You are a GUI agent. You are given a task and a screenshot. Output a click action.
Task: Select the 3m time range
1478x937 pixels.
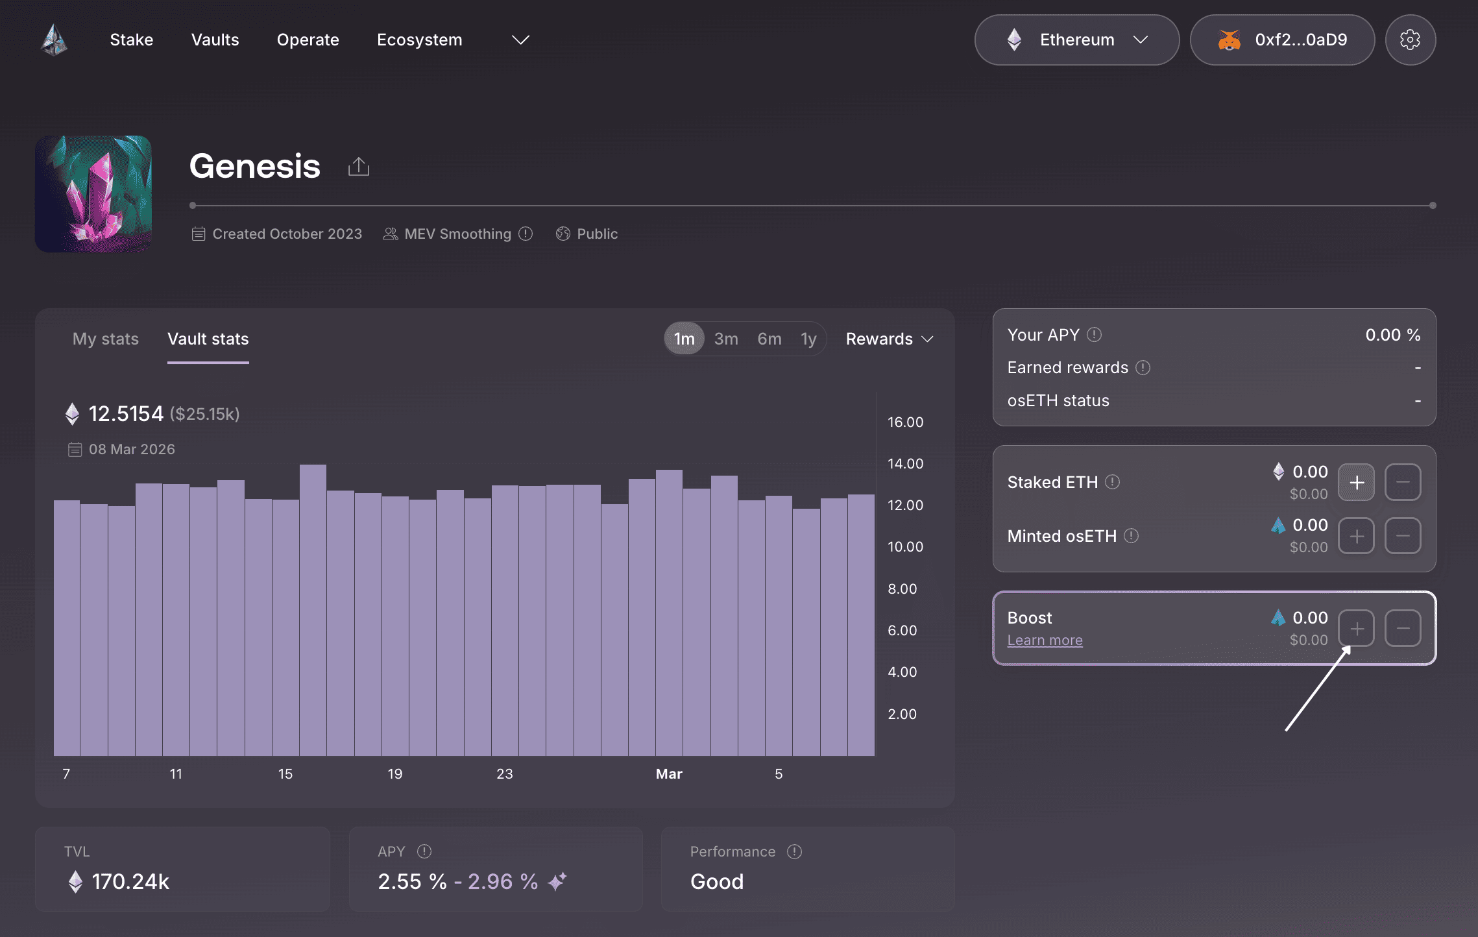[x=726, y=339]
